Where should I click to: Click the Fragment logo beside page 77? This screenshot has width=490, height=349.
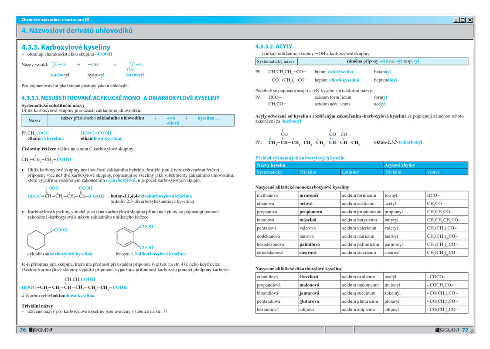click(x=447, y=330)
